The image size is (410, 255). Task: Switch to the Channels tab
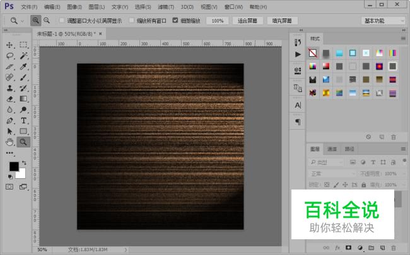point(332,149)
